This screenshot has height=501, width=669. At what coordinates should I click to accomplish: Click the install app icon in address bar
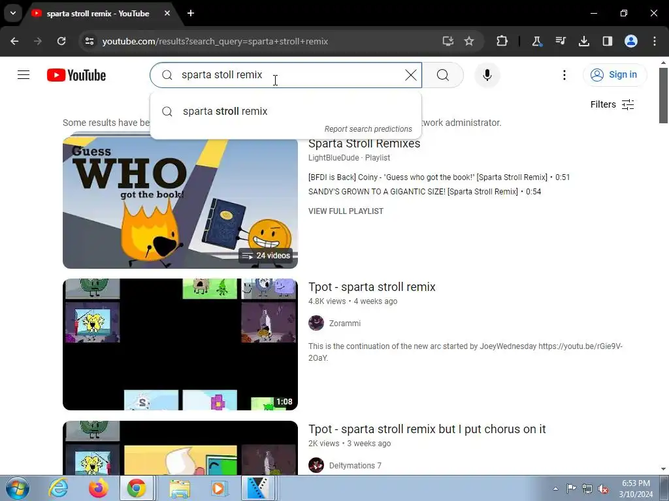pyautogui.click(x=448, y=41)
